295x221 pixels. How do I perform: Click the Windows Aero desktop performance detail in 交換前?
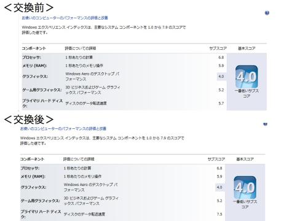pos(92,76)
